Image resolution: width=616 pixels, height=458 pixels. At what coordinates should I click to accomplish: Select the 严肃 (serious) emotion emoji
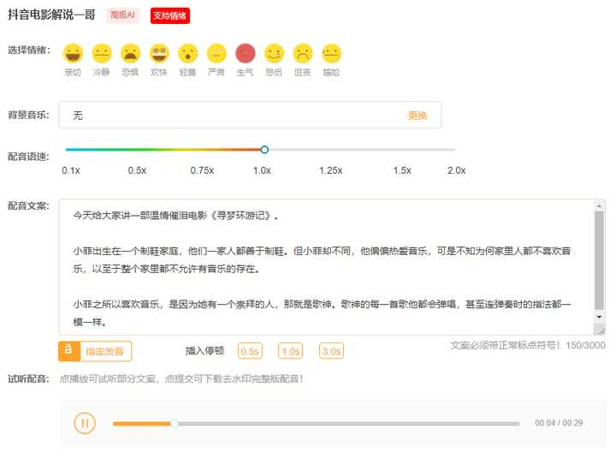(216, 53)
